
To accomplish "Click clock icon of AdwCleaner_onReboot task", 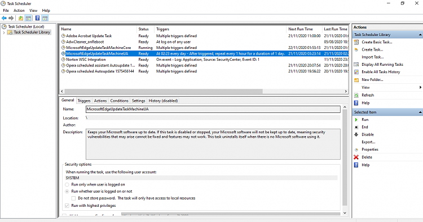I will [x=63, y=42].
